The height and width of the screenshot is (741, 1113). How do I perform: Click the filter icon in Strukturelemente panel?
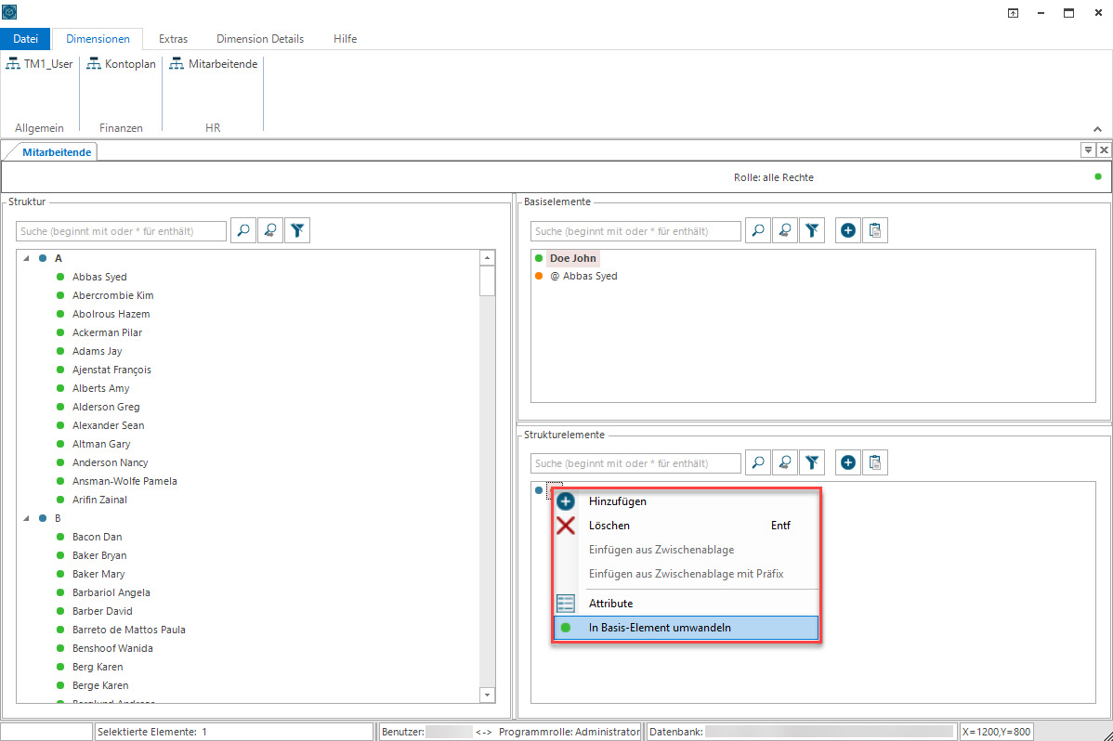812,462
